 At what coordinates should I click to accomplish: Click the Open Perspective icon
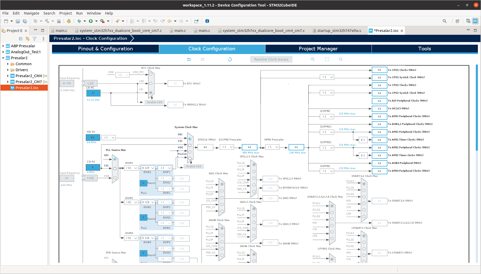[x=458, y=21]
